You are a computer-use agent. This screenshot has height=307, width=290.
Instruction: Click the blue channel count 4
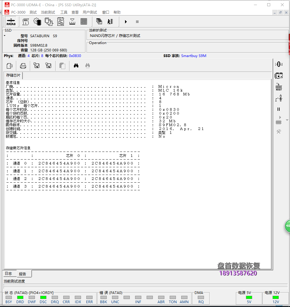pos(28,56)
